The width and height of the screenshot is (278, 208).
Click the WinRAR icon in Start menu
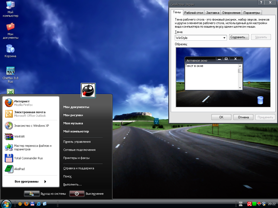pos(9,136)
